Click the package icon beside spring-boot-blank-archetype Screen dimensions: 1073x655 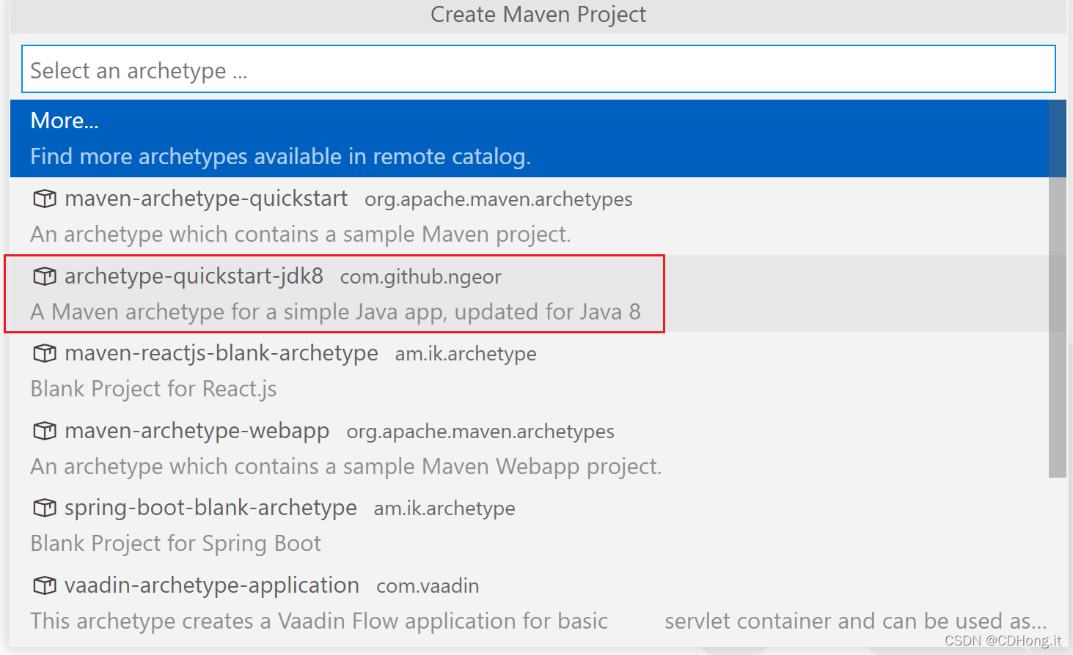[45, 508]
